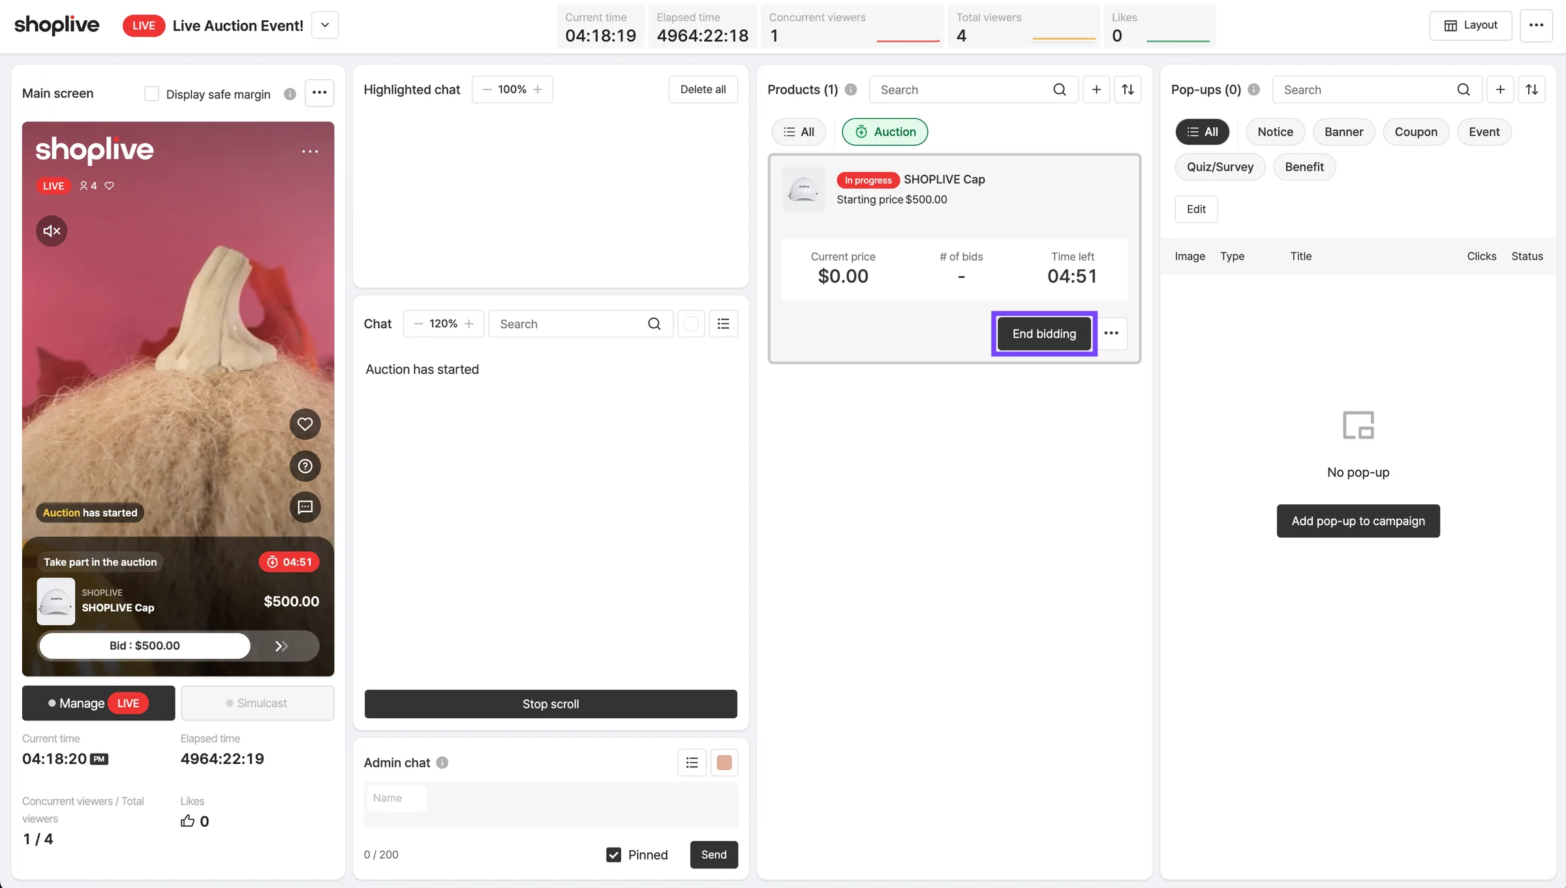Click Add pop-up to campaign

coord(1358,521)
